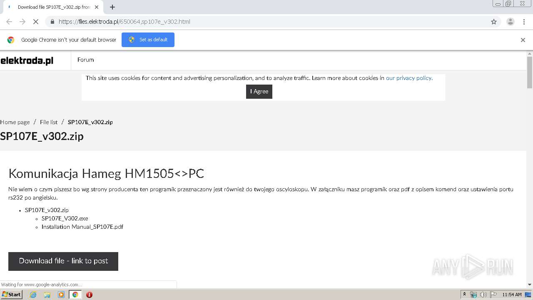Image resolution: width=533 pixels, height=300 pixels.
Task: Open the Forum menu item
Action: coord(85,60)
